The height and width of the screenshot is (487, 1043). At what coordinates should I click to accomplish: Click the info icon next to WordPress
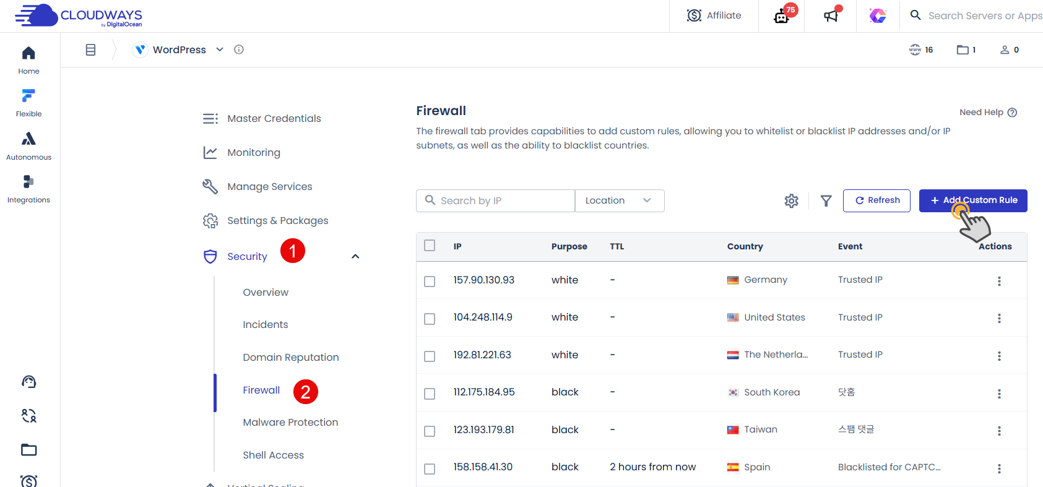click(239, 50)
